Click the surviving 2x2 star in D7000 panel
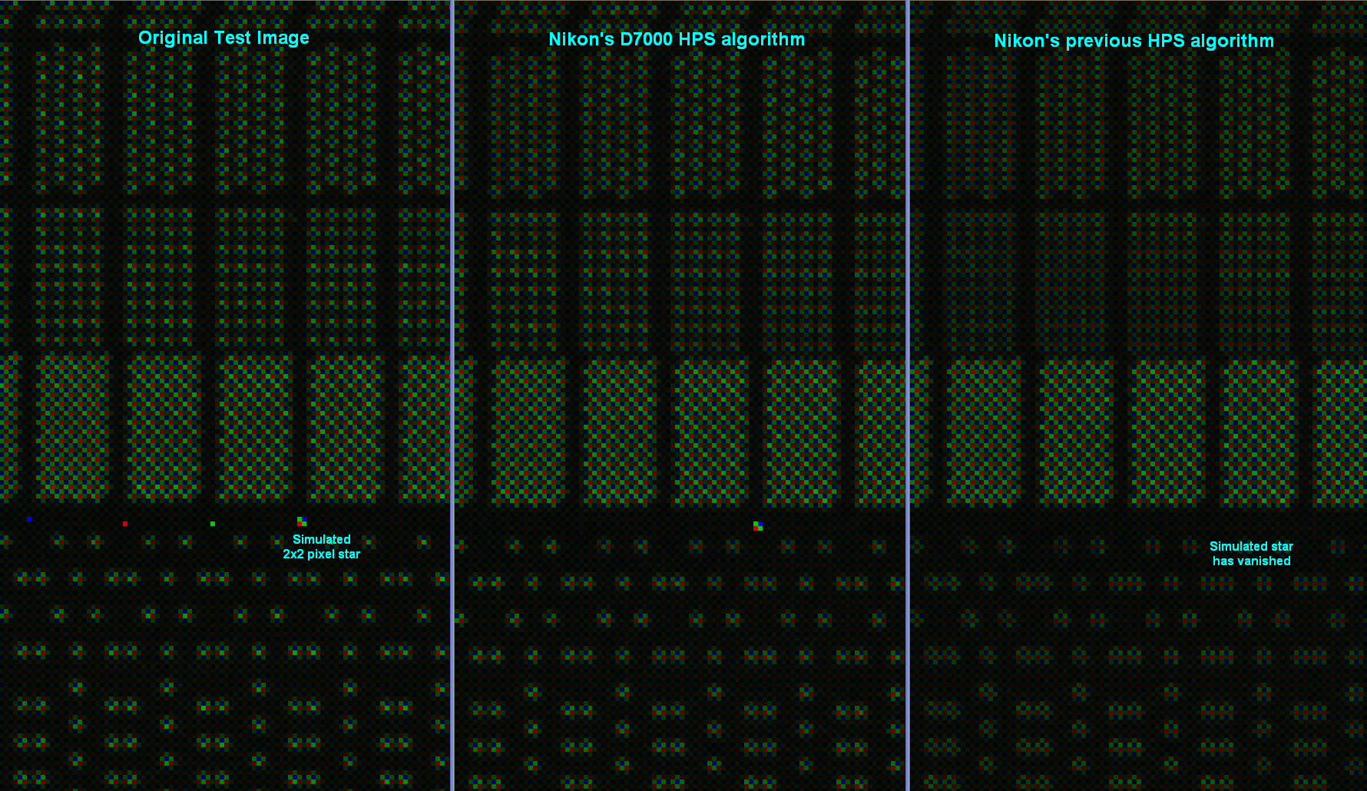 [757, 526]
